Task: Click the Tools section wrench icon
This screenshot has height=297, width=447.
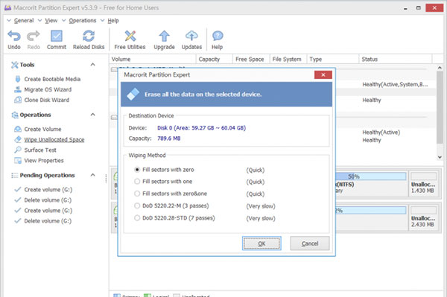Action: tap(15, 65)
